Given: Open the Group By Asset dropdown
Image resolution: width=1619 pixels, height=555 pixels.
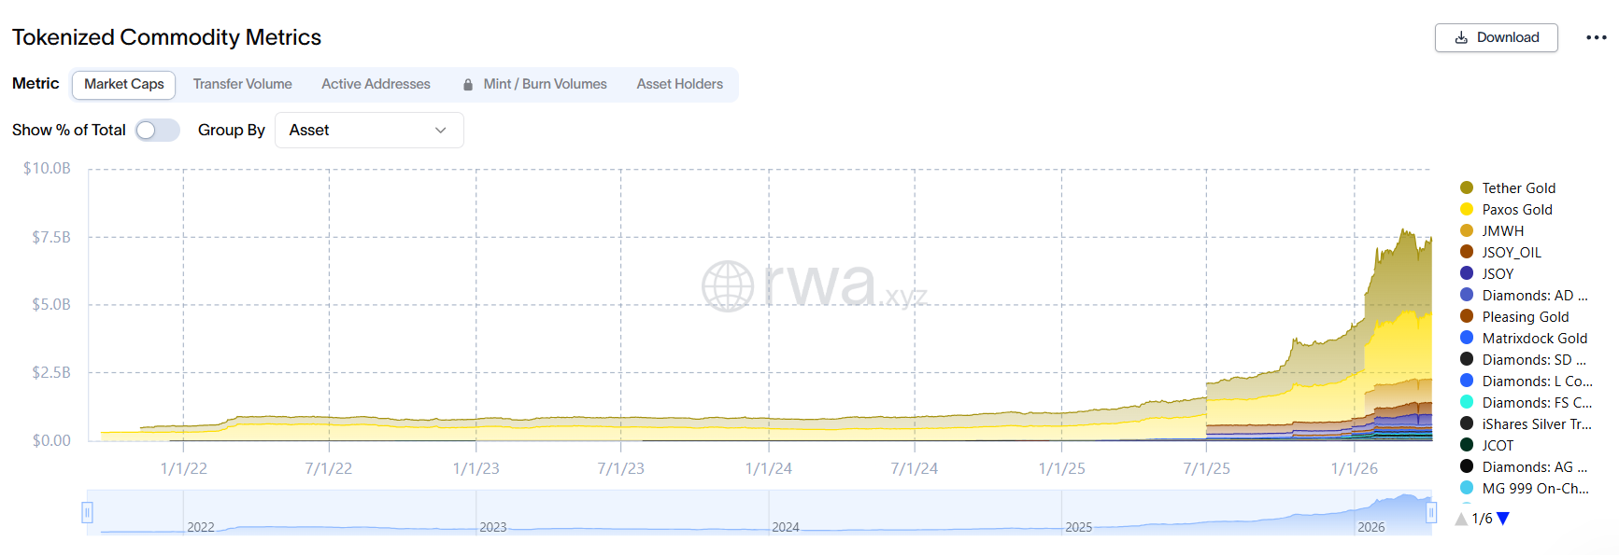Looking at the screenshot, I should pyautogui.click(x=369, y=130).
